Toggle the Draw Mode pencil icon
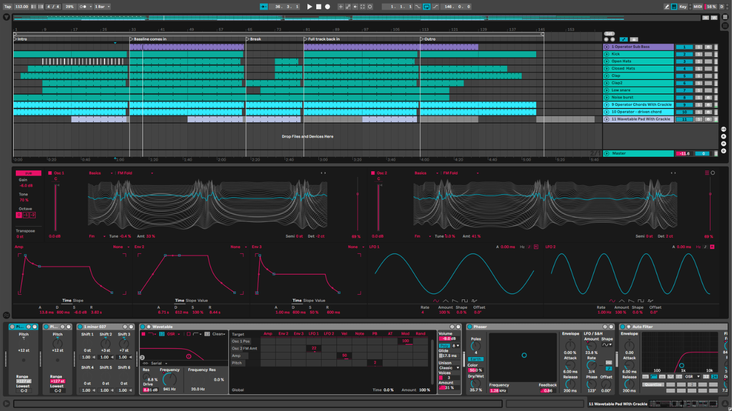This screenshot has height=411, width=732. 667,7
